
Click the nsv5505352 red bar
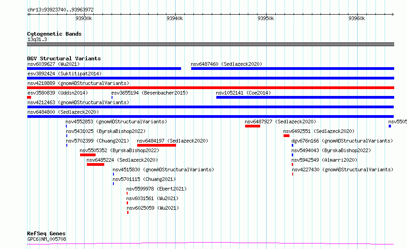[88, 155]
